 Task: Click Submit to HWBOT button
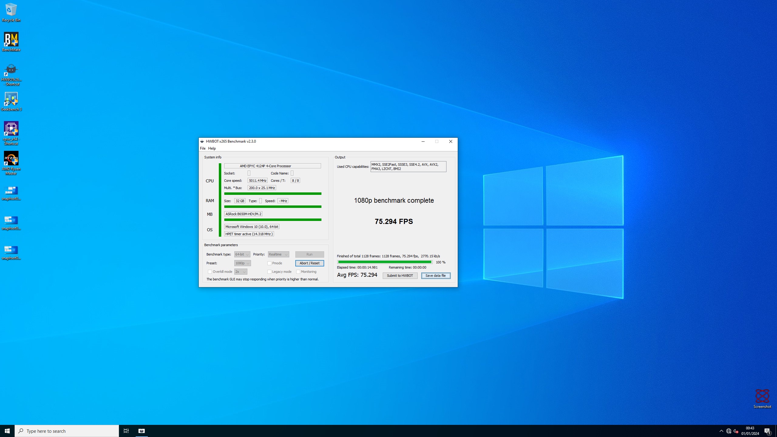tap(400, 276)
